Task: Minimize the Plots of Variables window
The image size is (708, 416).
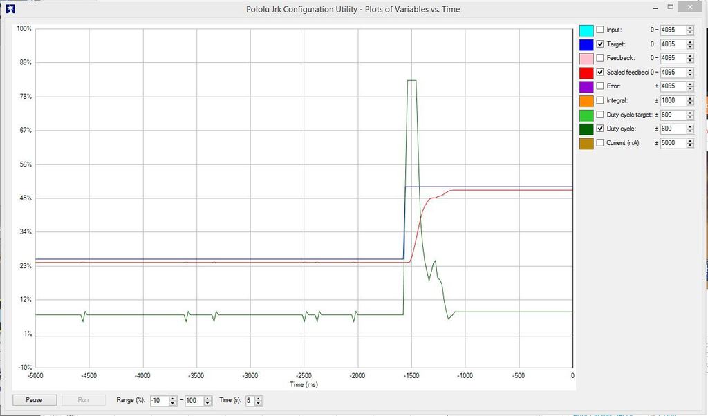Action: pyautogui.click(x=656, y=8)
